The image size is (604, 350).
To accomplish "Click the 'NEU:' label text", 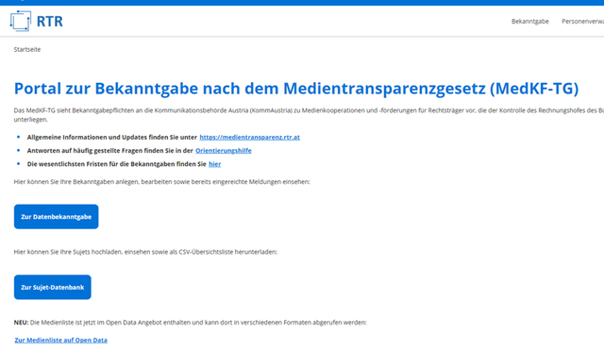I will point(21,323).
